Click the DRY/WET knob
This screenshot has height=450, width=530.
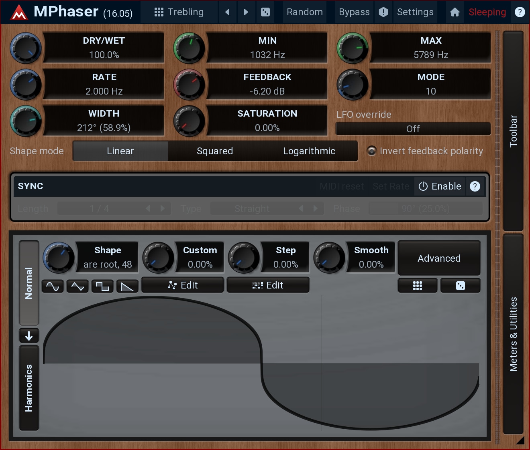(26, 48)
